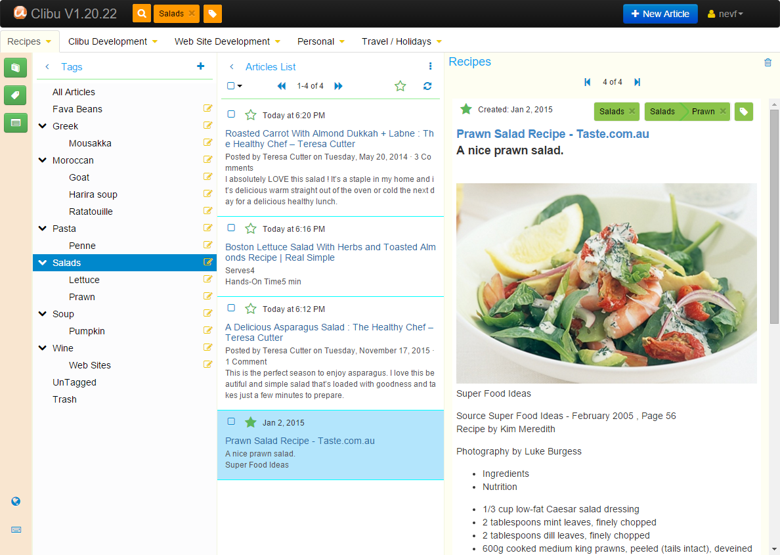Open the nevf user dropdown
Viewport: 780px width, 555px height.
click(x=726, y=14)
